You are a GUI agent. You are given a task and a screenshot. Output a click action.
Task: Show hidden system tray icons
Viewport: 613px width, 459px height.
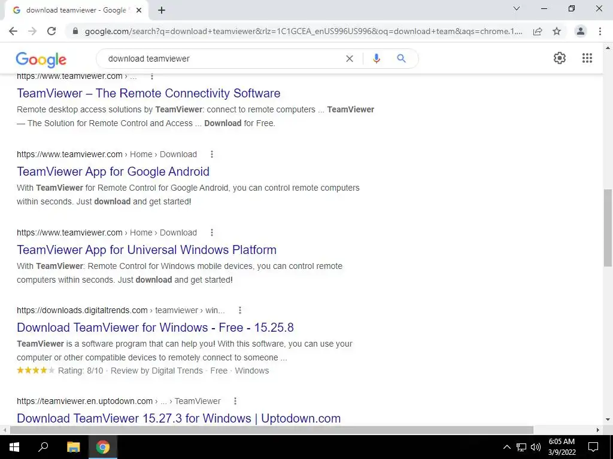(506, 447)
